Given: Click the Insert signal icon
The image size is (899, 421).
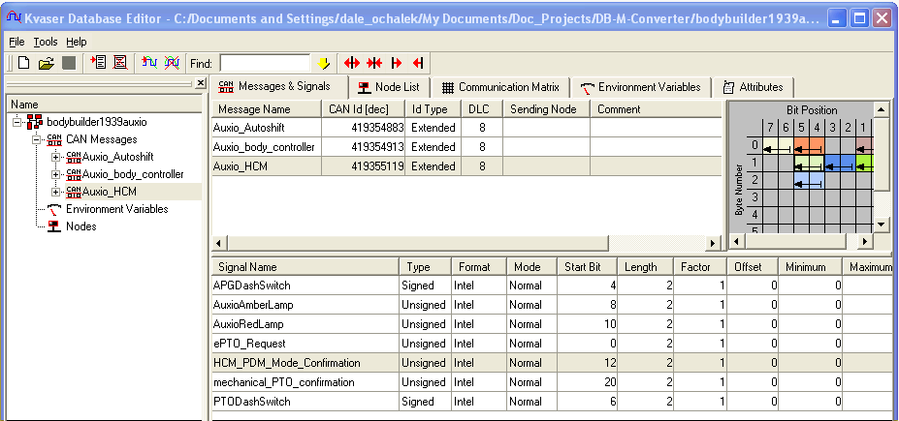Looking at the screenshot, I should point(149,63).
